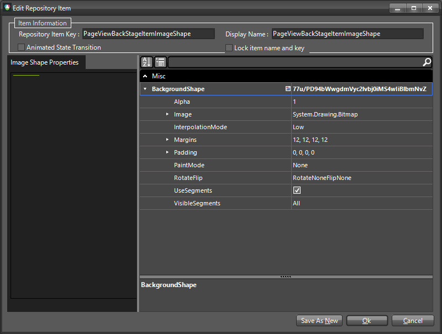442x334 pixels.
Task: Click the app icon in title bar
Action: [x=7, y=8]
